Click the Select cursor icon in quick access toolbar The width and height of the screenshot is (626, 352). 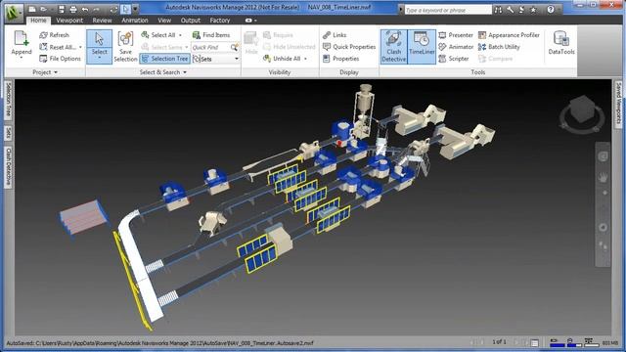126,9
